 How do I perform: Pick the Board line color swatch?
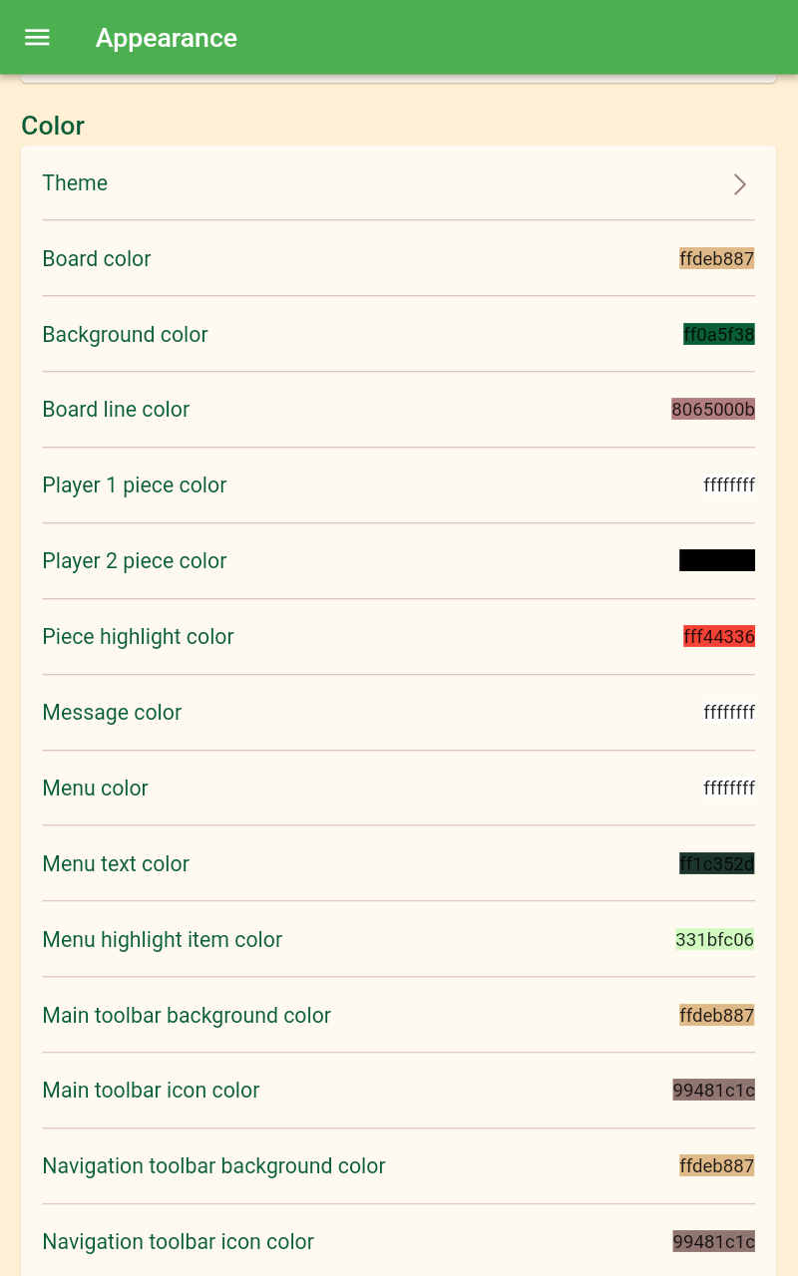tap(712, 410)
